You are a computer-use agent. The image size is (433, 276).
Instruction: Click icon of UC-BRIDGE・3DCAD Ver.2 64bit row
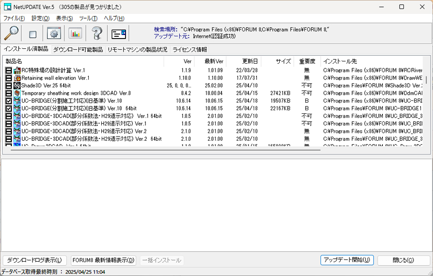click(17, 139)
